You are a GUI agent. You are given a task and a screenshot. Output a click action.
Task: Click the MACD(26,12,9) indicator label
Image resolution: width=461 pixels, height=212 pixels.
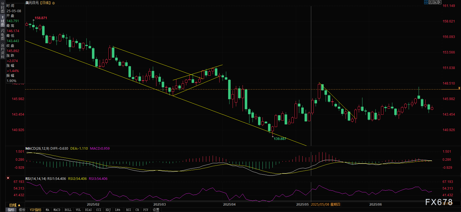pyautogui.click(x=37, y=149)
